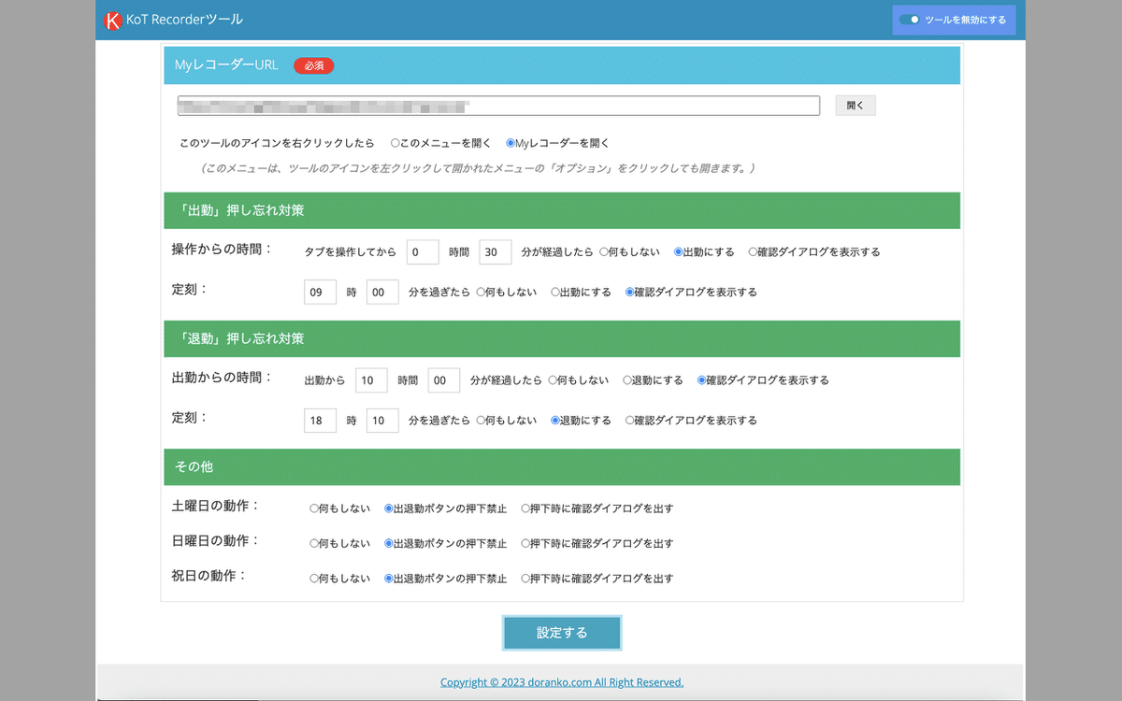Click minutes field showing 30 for 操作からの時間
This screenshot has width=1122, height=701.
click(x=496, y=252)
